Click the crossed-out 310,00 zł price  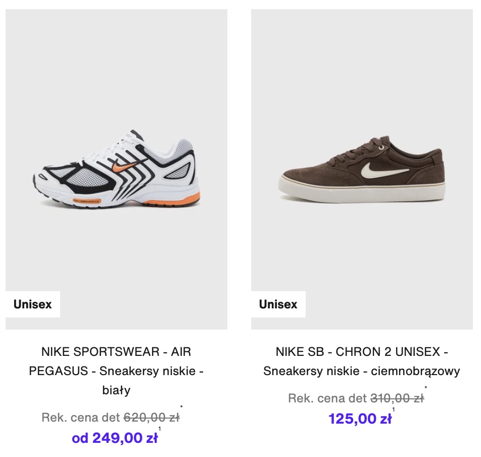(397, 398)
